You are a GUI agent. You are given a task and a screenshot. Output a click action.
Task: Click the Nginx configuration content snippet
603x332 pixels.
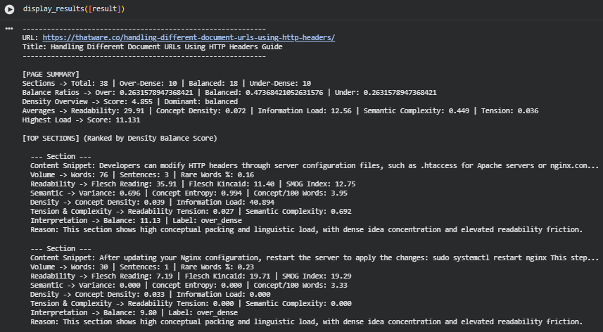pyautogui.click(x=314, y=257)
